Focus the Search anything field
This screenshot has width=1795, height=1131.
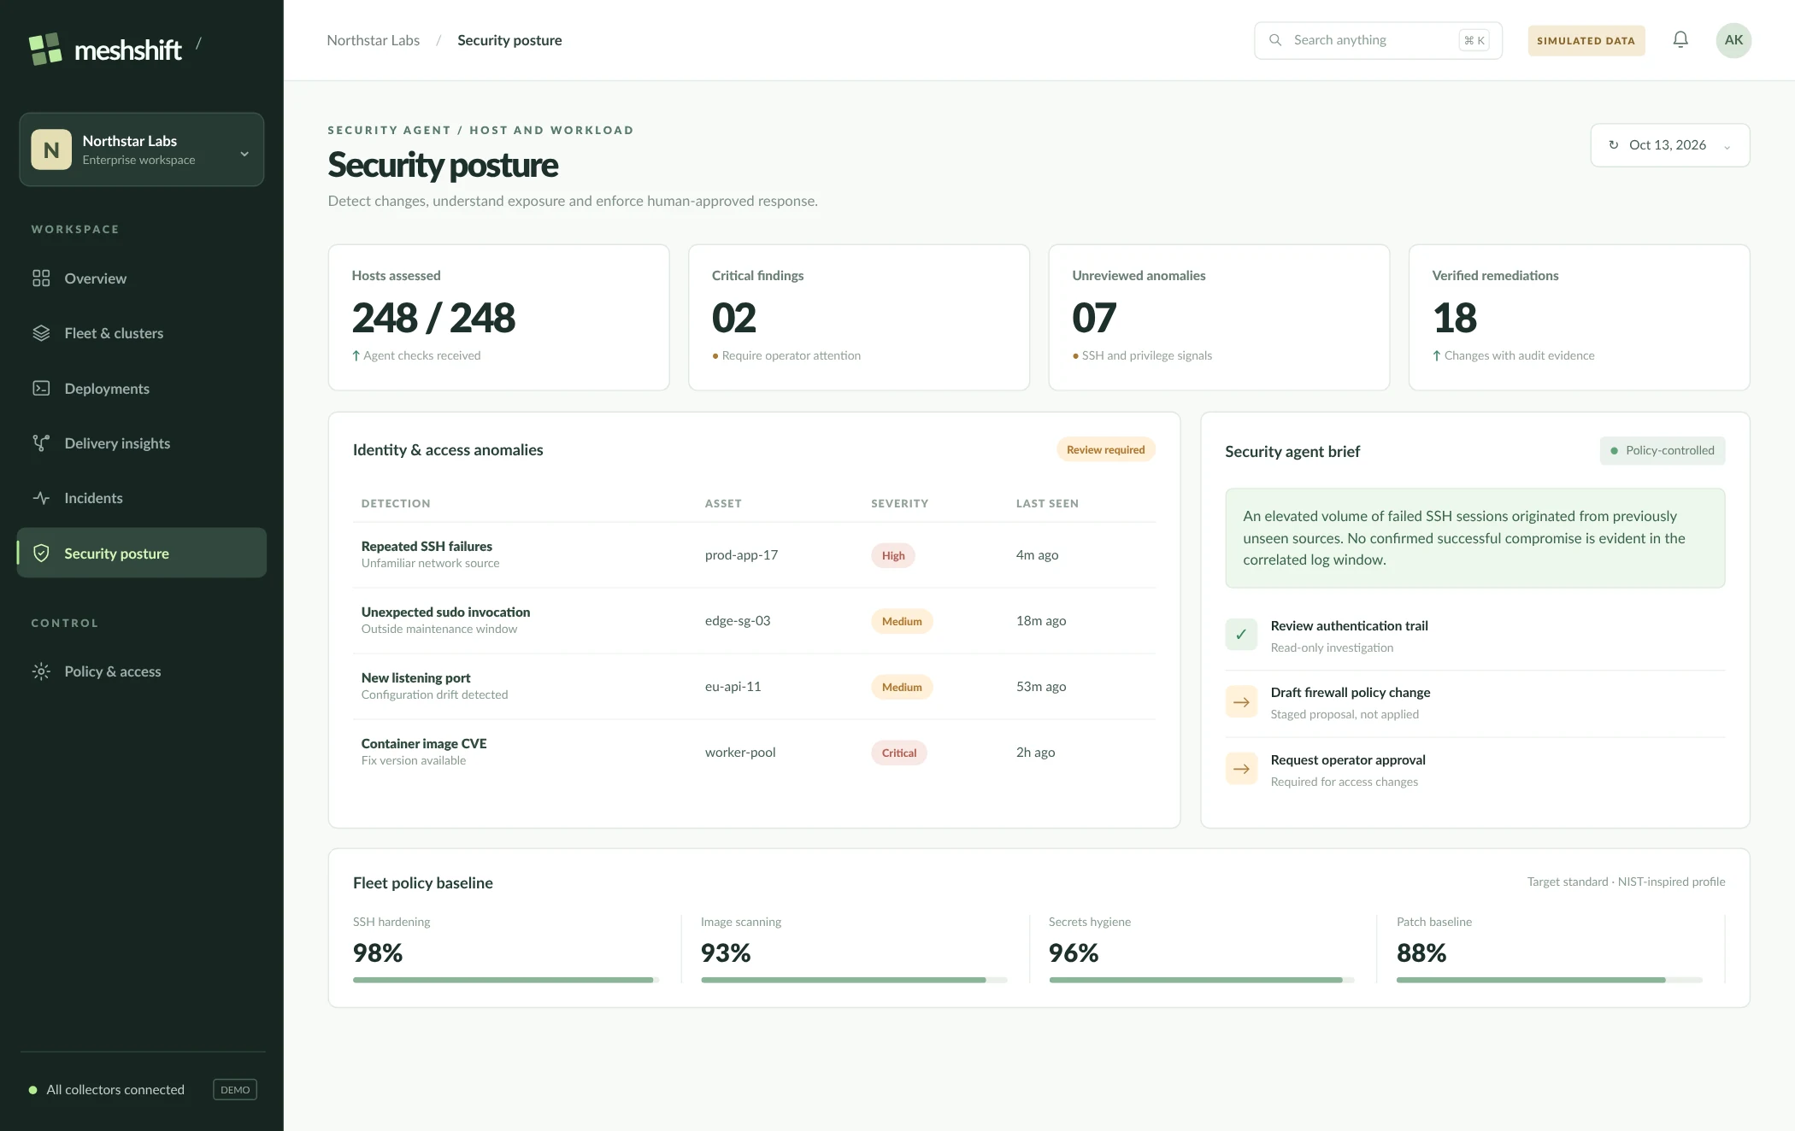click(1378, 40)
